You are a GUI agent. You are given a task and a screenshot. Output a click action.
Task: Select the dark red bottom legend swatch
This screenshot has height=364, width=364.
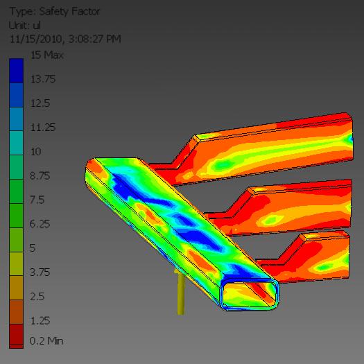16,336
